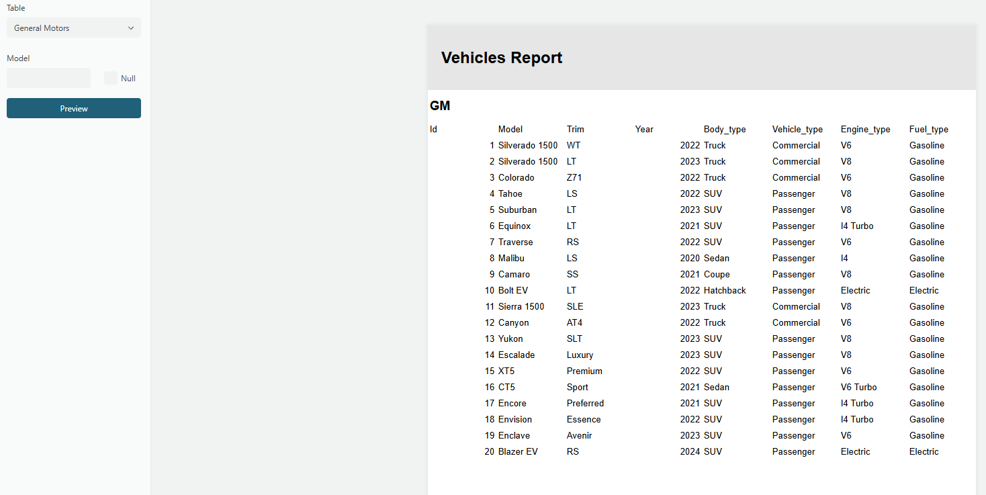Click the Fuel_type column header

(x=928, y=129)
